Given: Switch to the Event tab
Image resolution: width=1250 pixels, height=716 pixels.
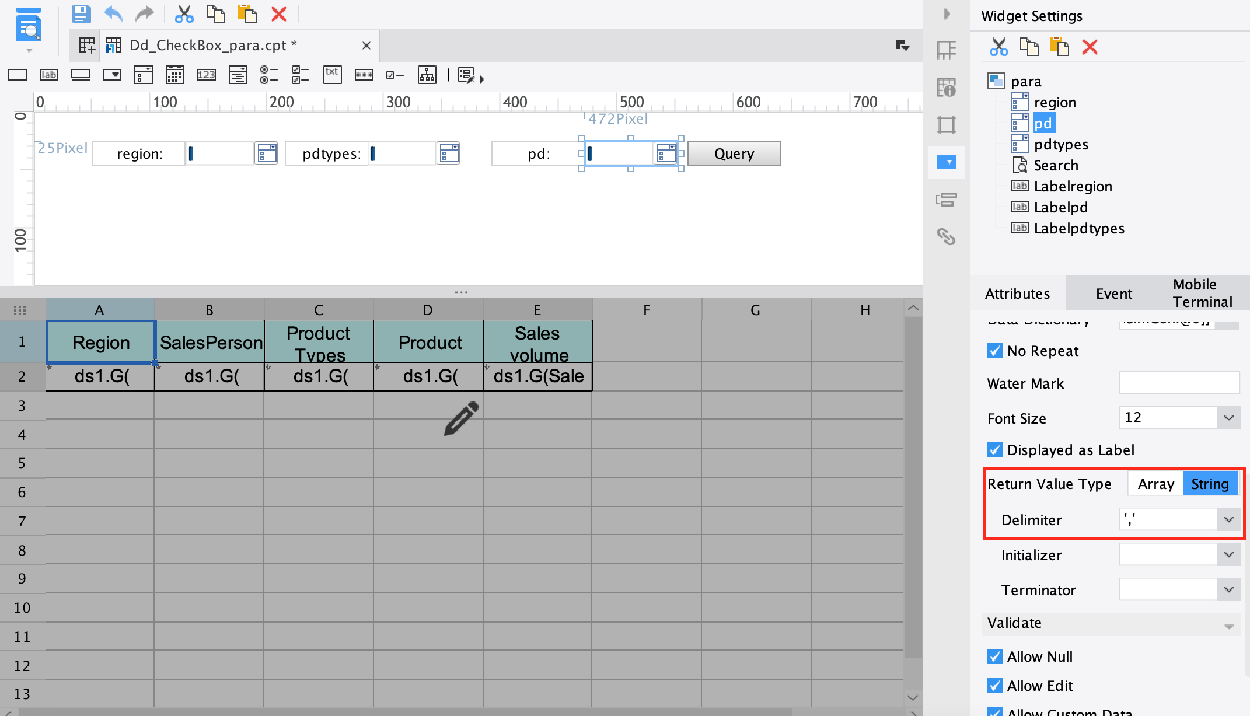Looking at the screenshot, I should [x=1113, y=294].
